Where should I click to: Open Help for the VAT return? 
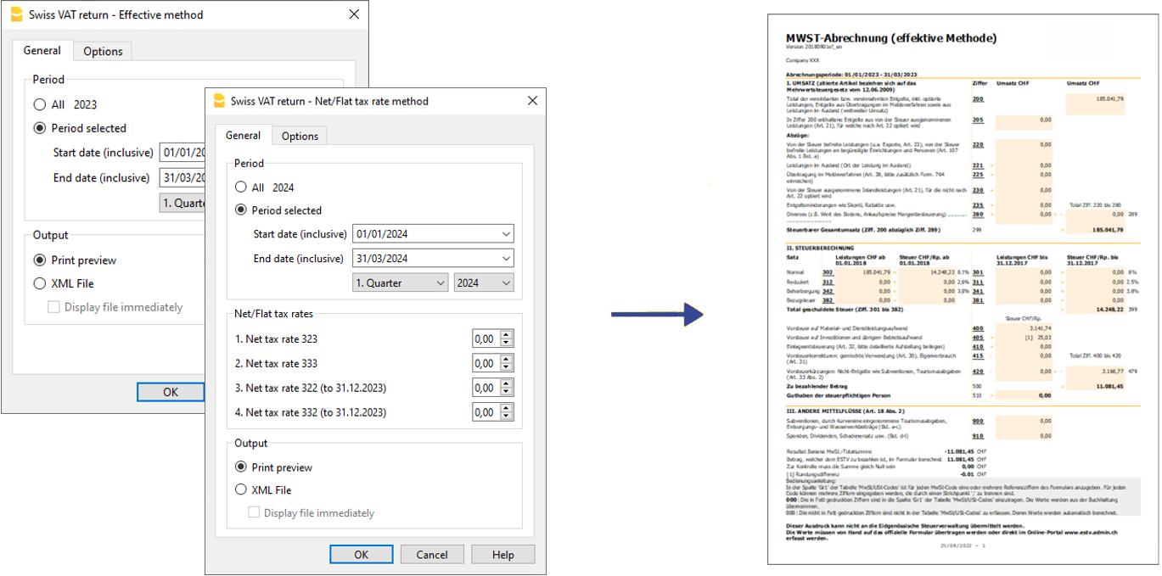[502, 555]
